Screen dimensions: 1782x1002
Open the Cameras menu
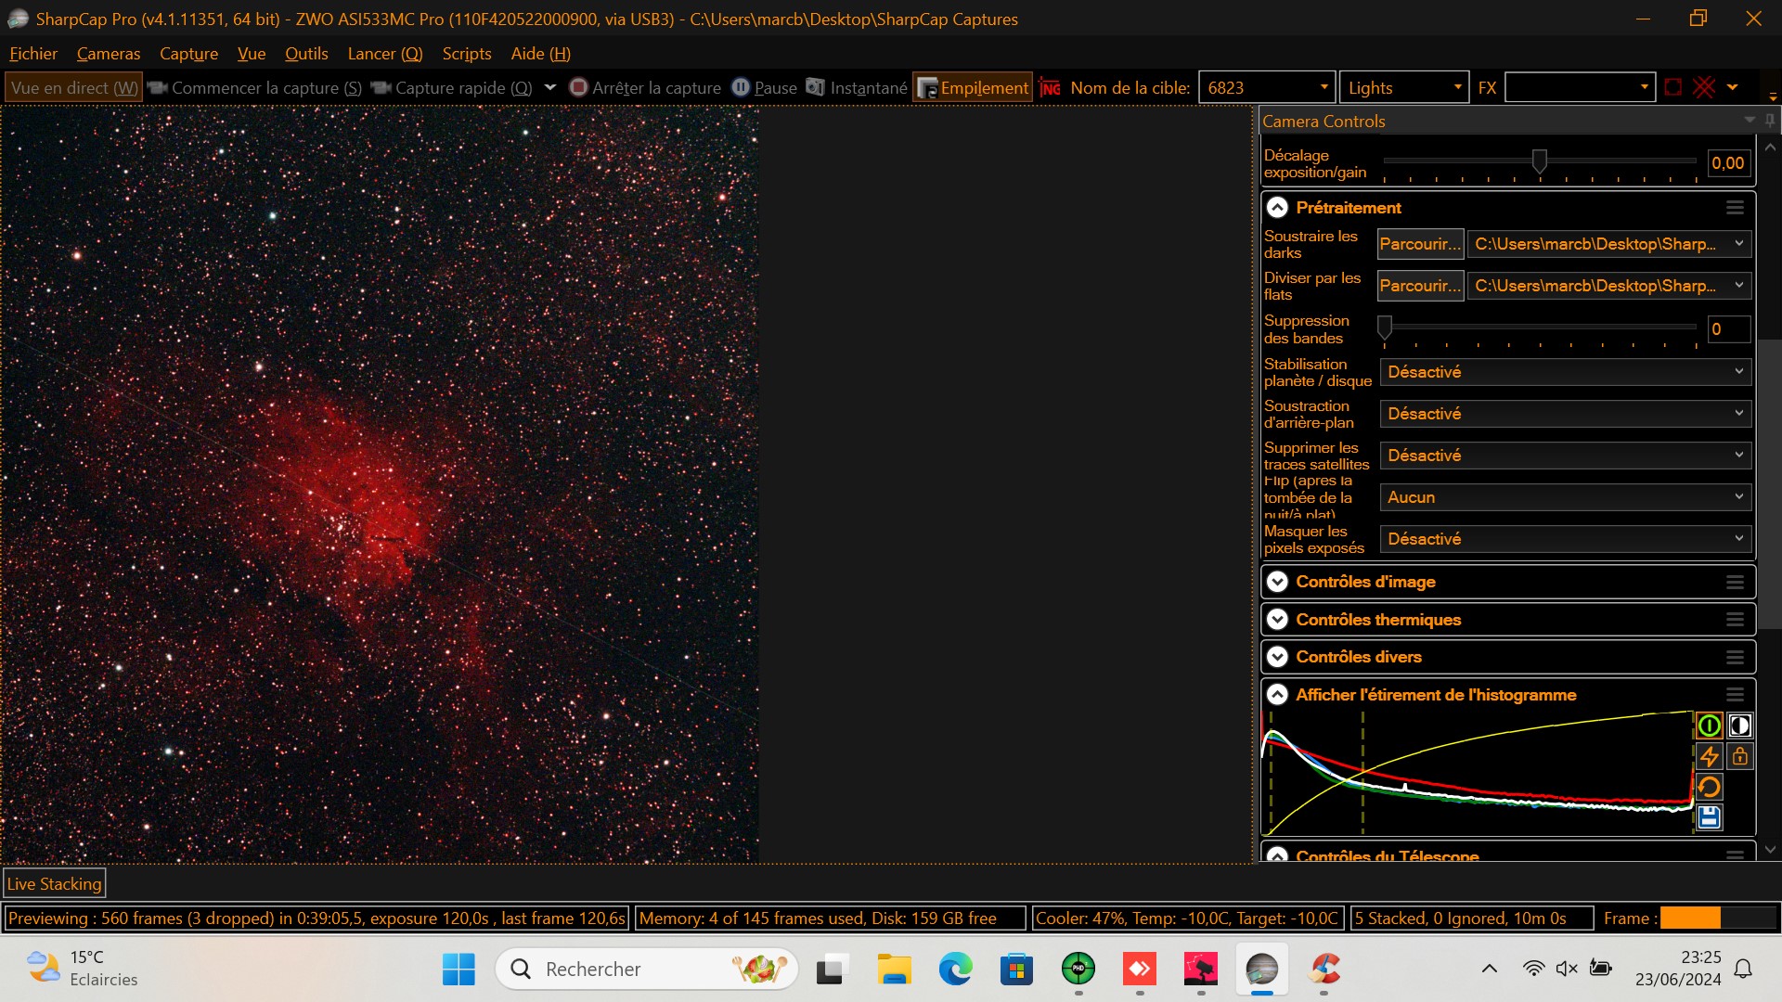click(x=109, y=54)
